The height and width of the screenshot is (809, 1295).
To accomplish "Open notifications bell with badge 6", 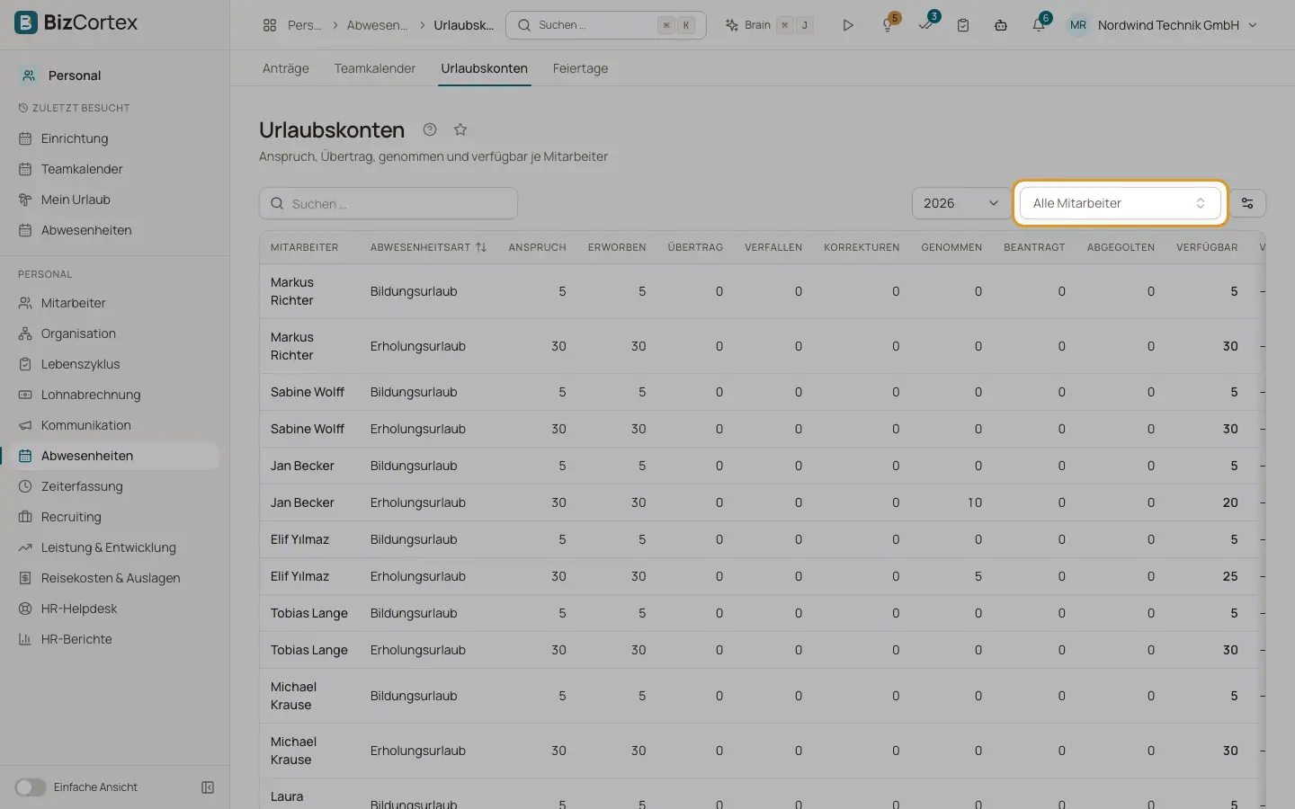I will tap(1039, 25).
